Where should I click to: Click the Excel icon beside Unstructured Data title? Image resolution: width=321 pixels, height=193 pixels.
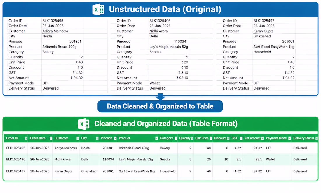(98, 9)
